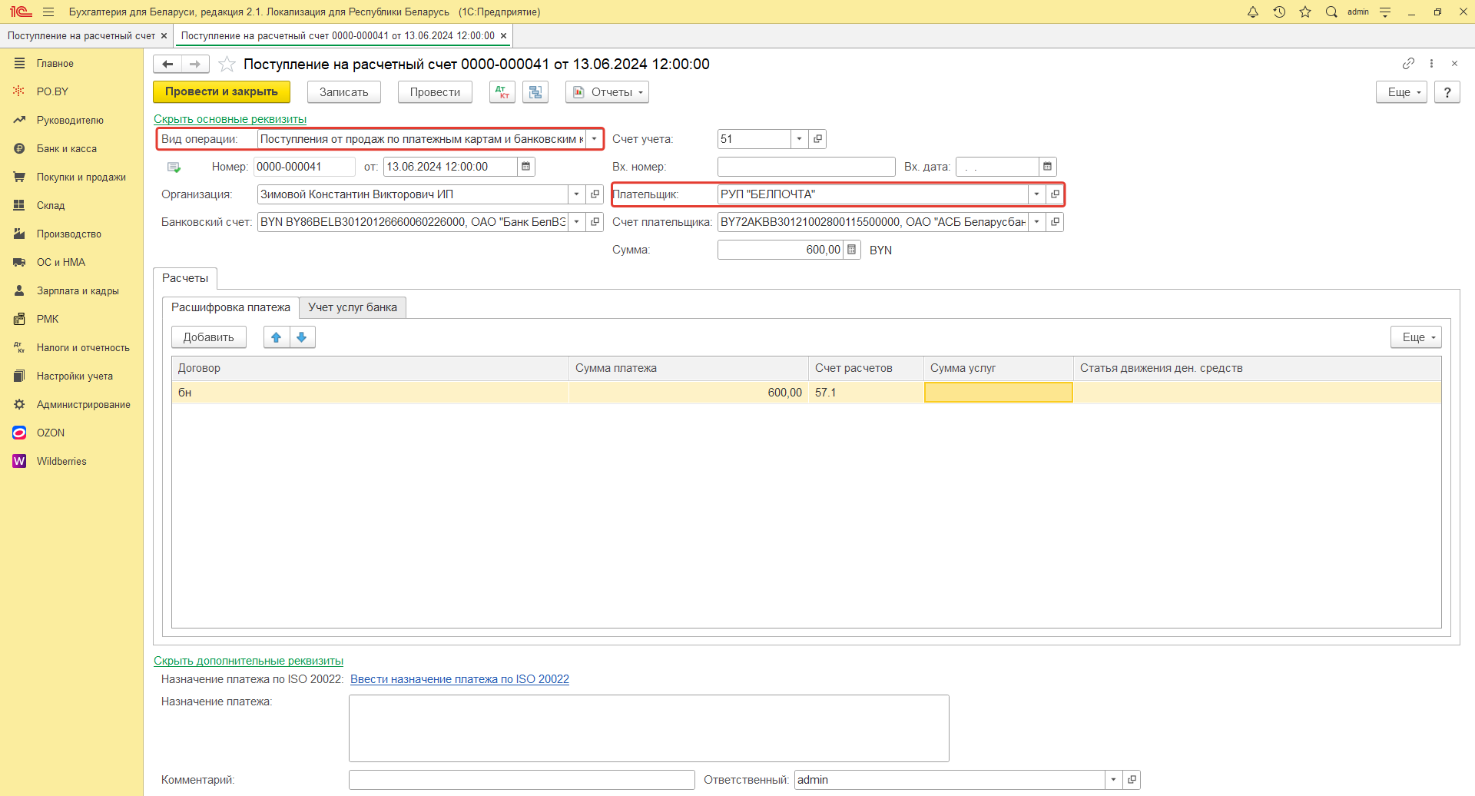Open Банк и касса section
This screenshot has height=796, width=1475.
67,149
